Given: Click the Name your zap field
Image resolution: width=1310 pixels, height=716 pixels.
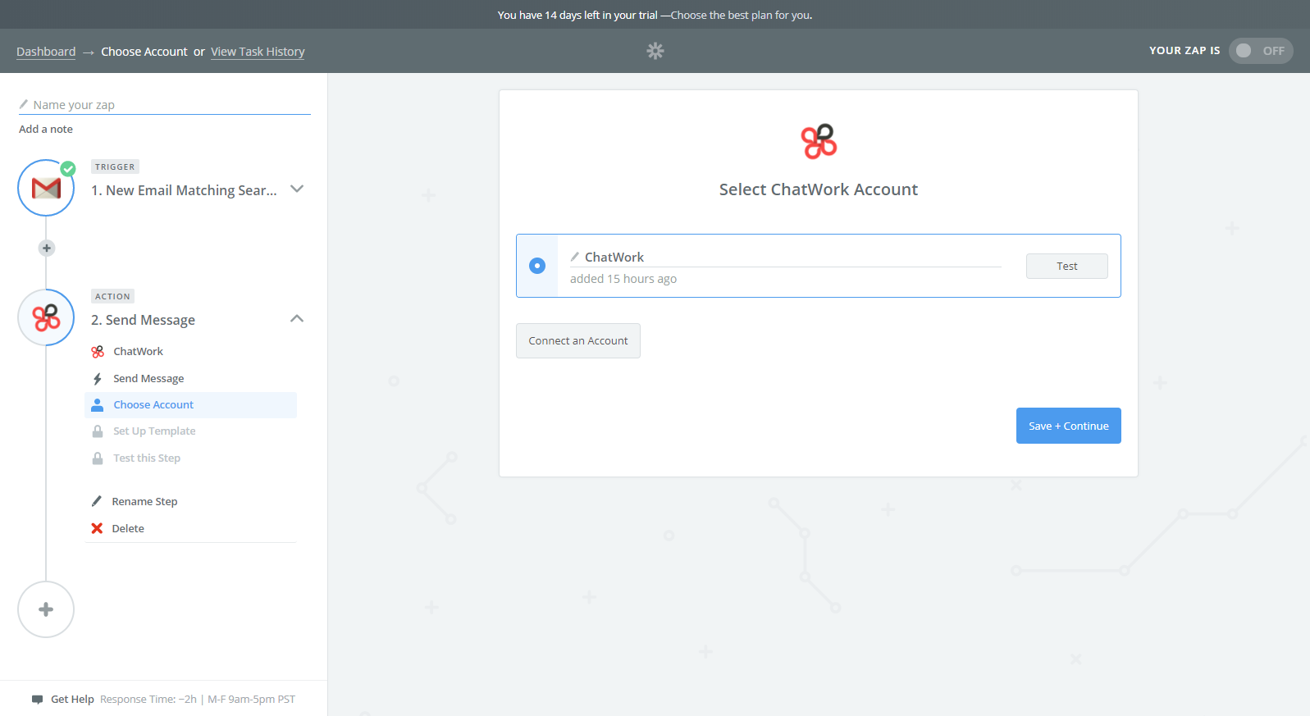Looking at the screenshot, I should [165, 105].
